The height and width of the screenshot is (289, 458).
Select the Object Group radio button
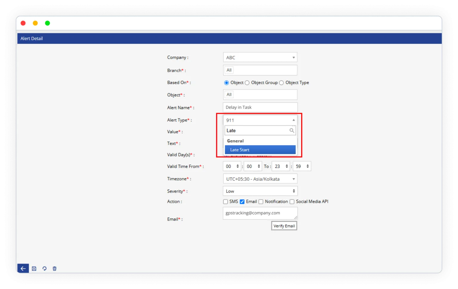(x=247, y=83)
